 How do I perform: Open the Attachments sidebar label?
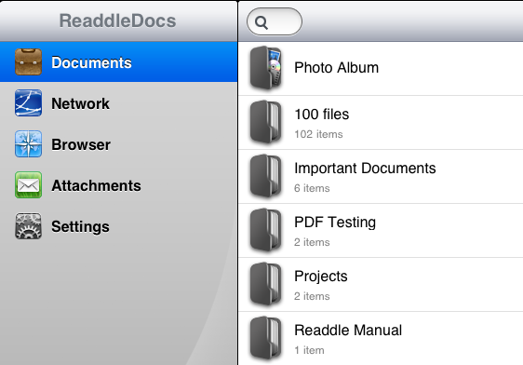[96, 185]
